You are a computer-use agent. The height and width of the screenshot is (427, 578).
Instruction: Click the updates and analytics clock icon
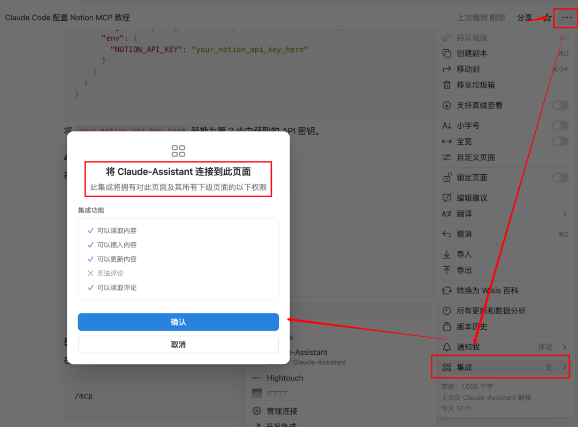pos(447,310)
